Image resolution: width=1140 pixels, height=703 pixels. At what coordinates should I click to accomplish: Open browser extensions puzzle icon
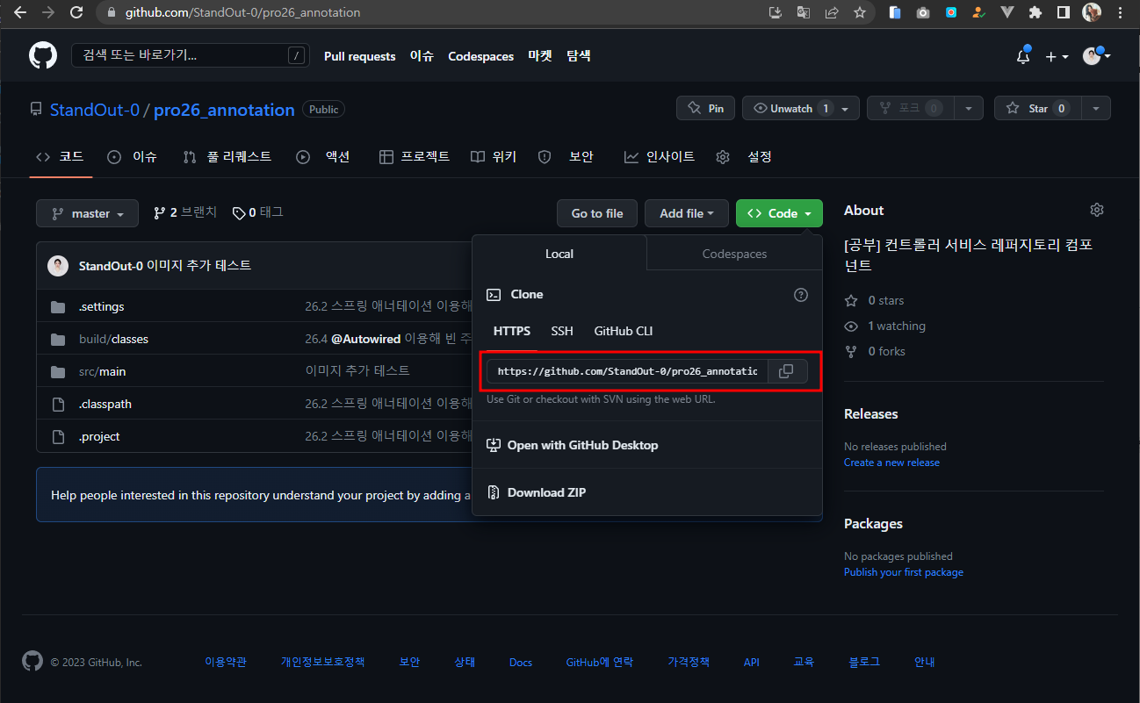[x=1035, y=12]
